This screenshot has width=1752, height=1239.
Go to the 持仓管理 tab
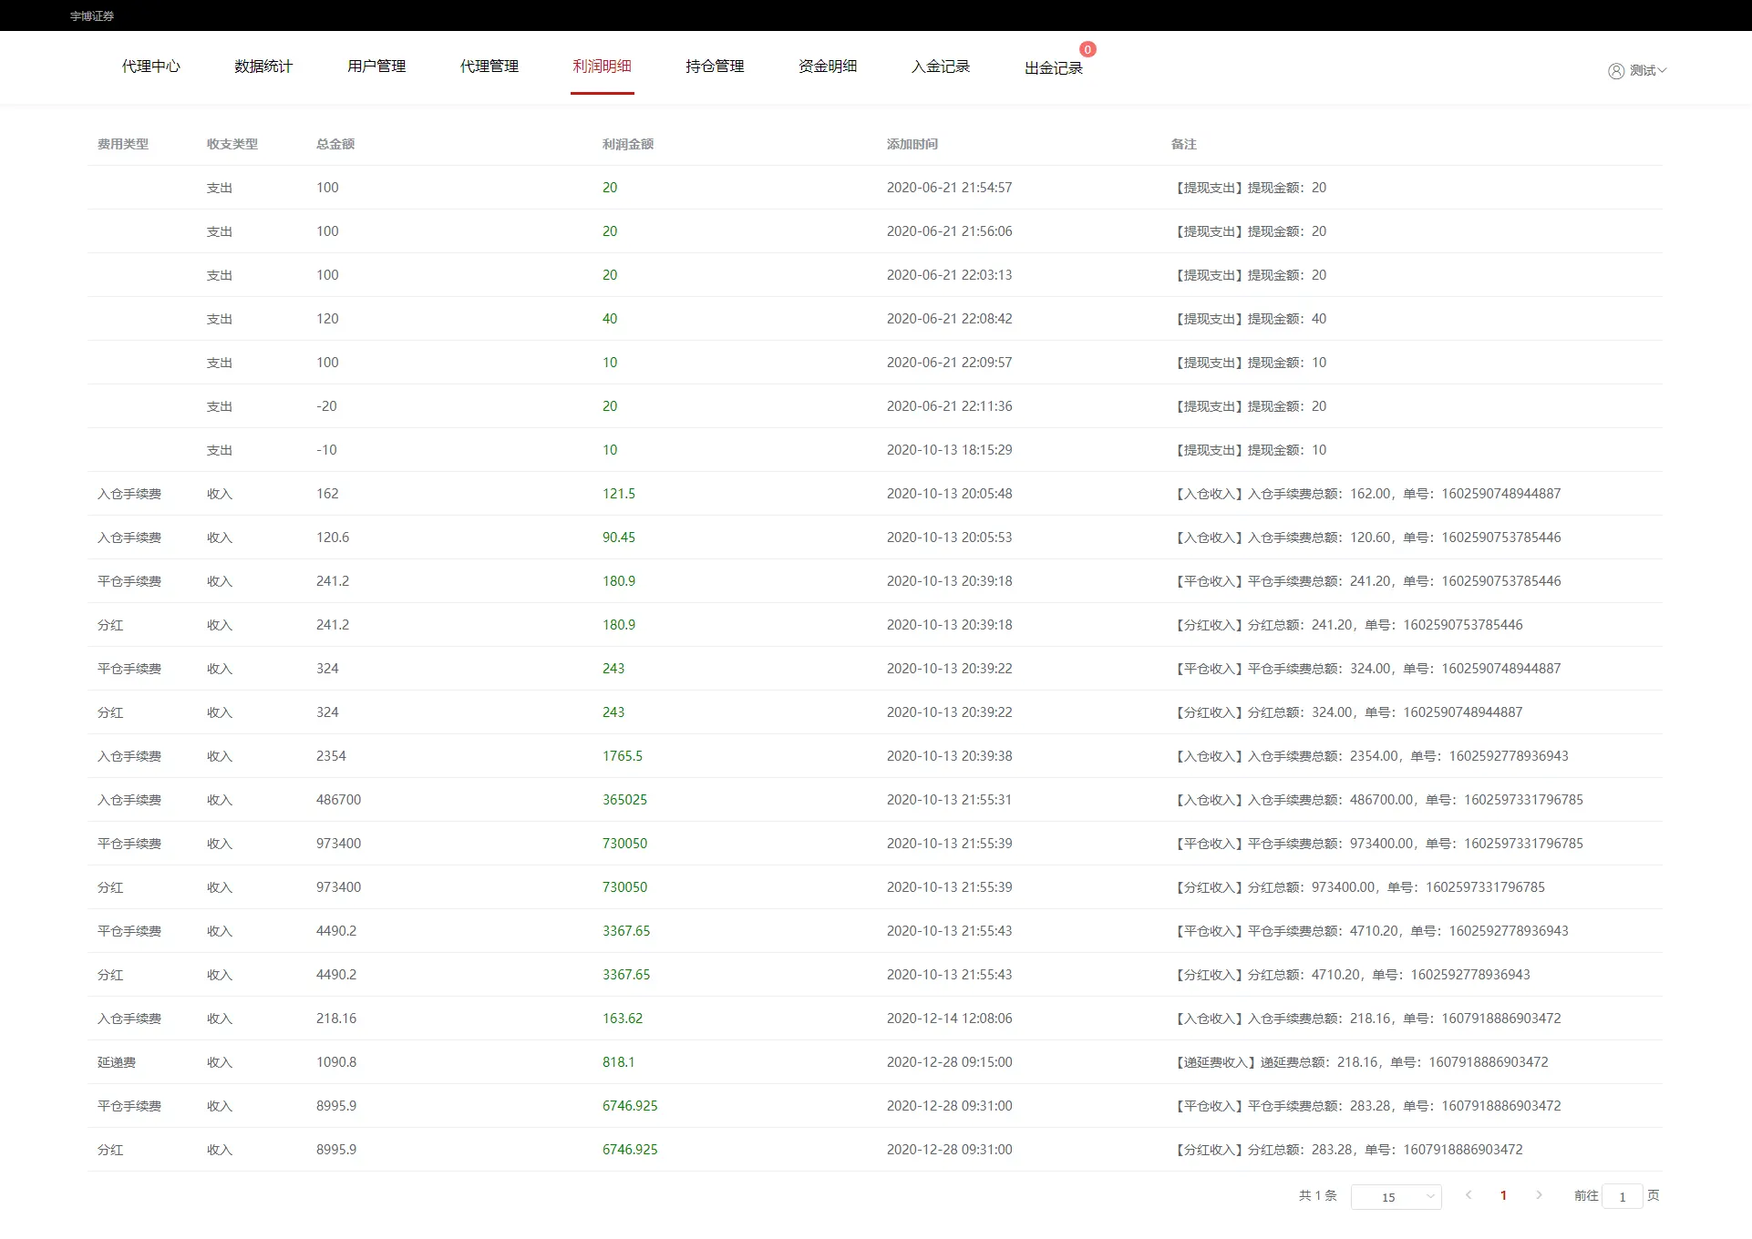[715, 67]
